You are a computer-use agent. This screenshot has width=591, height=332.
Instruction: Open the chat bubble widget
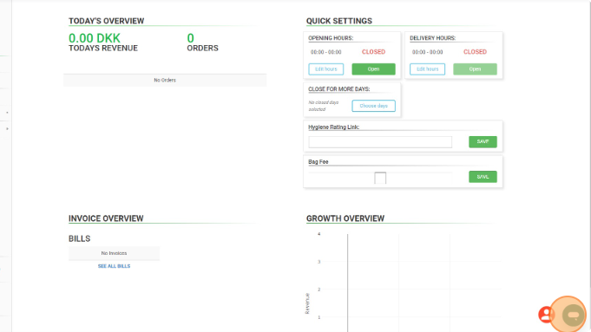[573, 315]
